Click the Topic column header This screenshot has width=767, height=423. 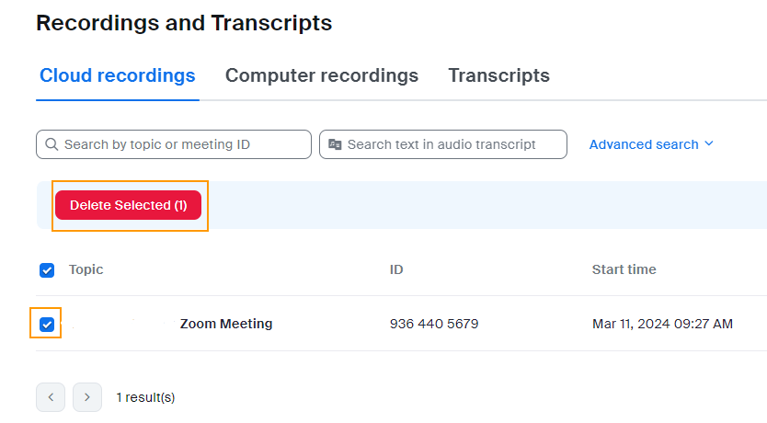click(x=86, y=269)
